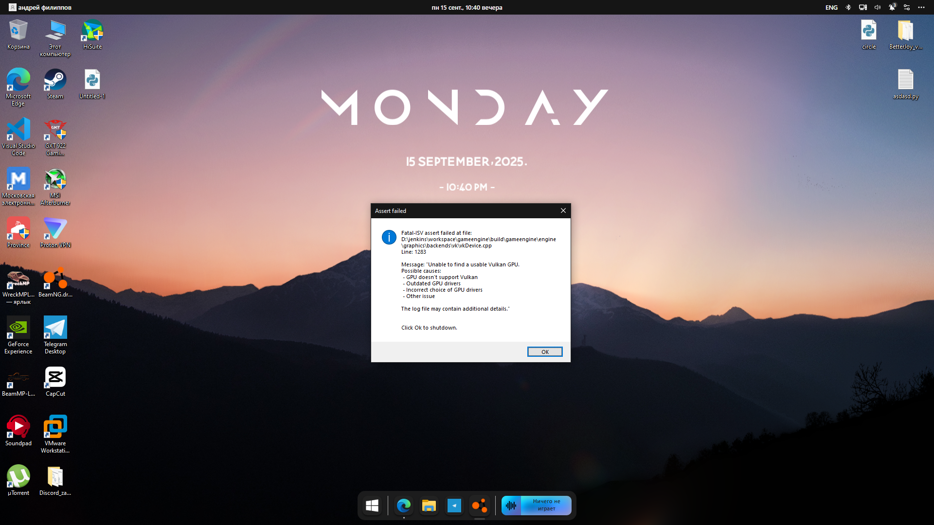Open the volume control in top bar

tap(877, 7)
